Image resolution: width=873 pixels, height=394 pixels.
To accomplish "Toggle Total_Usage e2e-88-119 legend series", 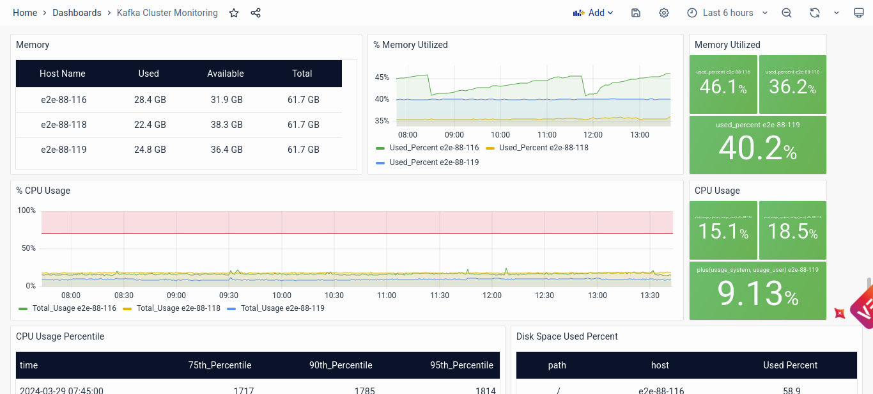I will pyautogui.click(x=282, y=308).
